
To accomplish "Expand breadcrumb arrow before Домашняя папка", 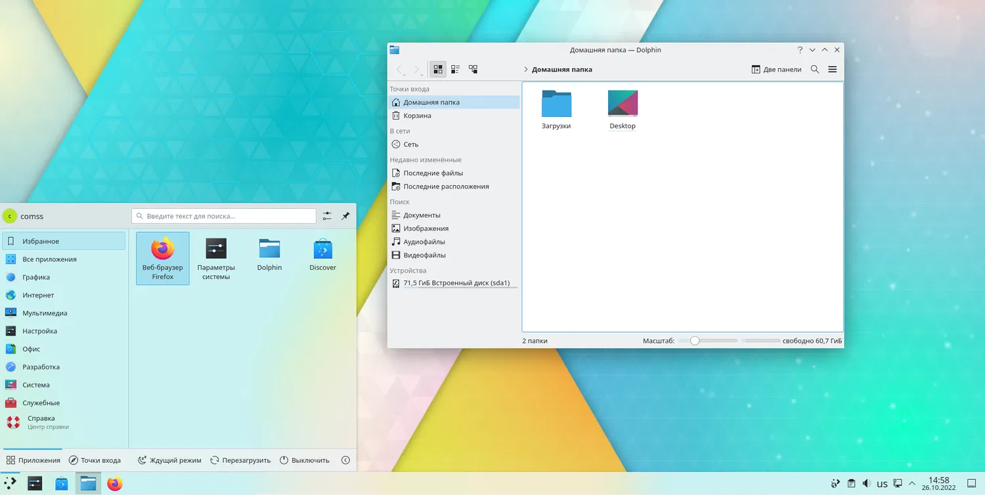I will (526, 70).
